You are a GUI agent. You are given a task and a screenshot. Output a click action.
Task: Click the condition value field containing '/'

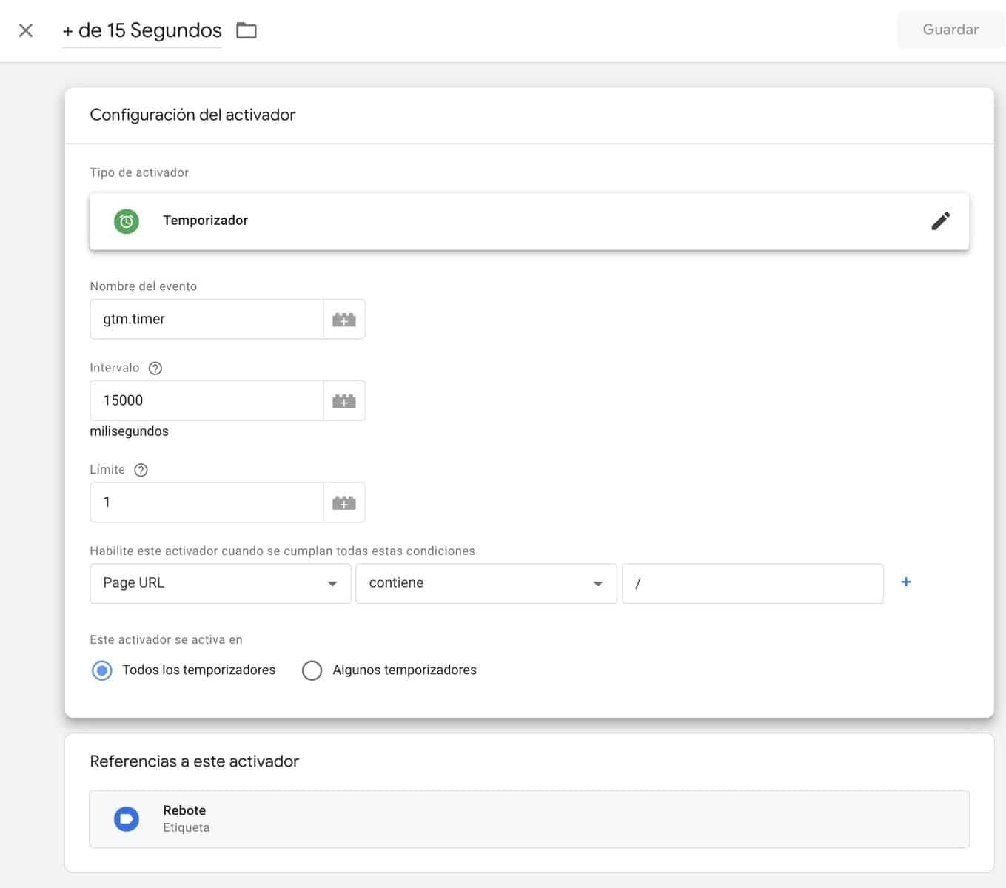tap(753, 583)
